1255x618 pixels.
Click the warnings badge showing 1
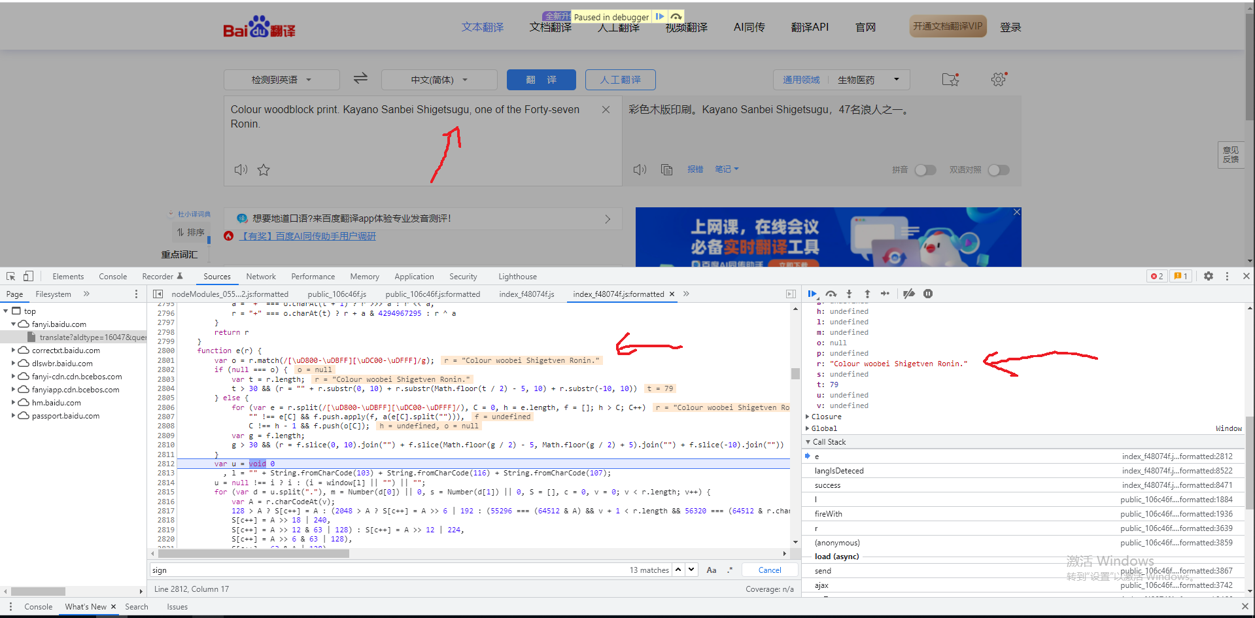click(1180, 276)
